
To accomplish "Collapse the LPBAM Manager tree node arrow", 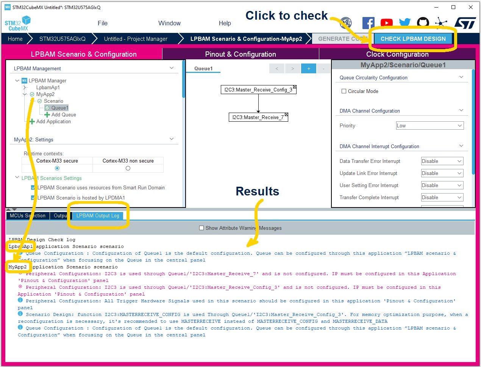I will click(x=17, y=81).
